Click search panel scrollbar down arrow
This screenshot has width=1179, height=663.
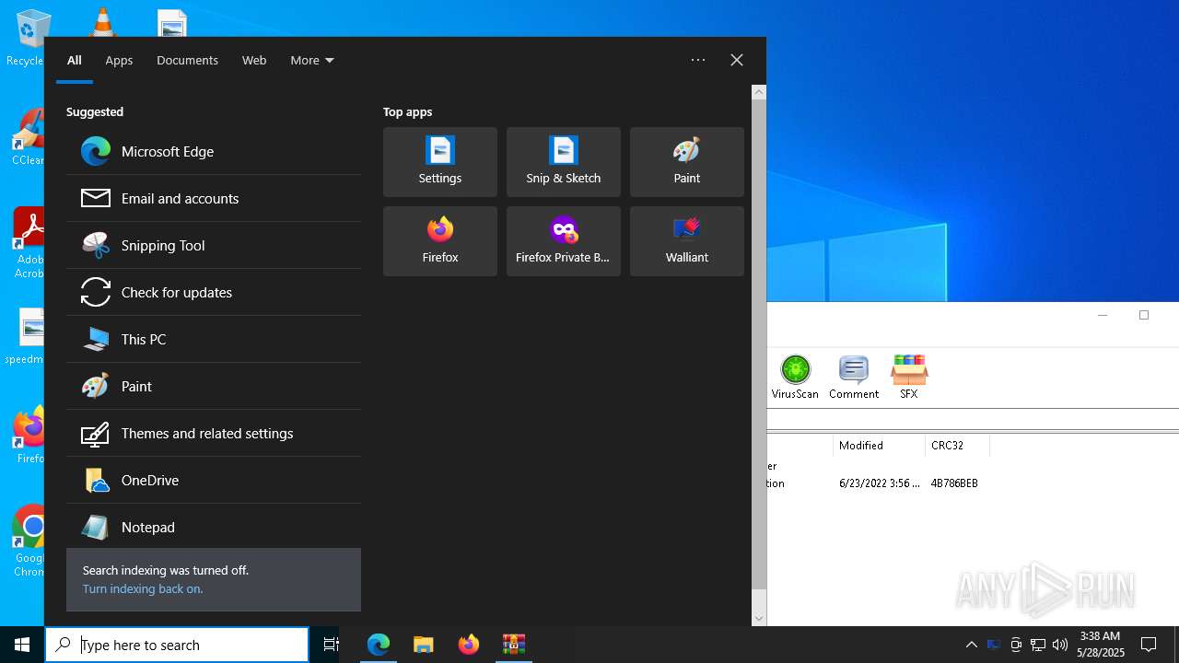(759, 619)
